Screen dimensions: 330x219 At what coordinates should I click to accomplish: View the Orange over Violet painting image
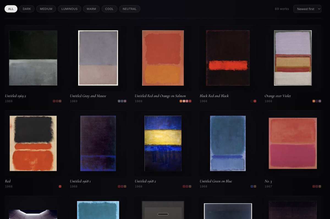(293, 58)
